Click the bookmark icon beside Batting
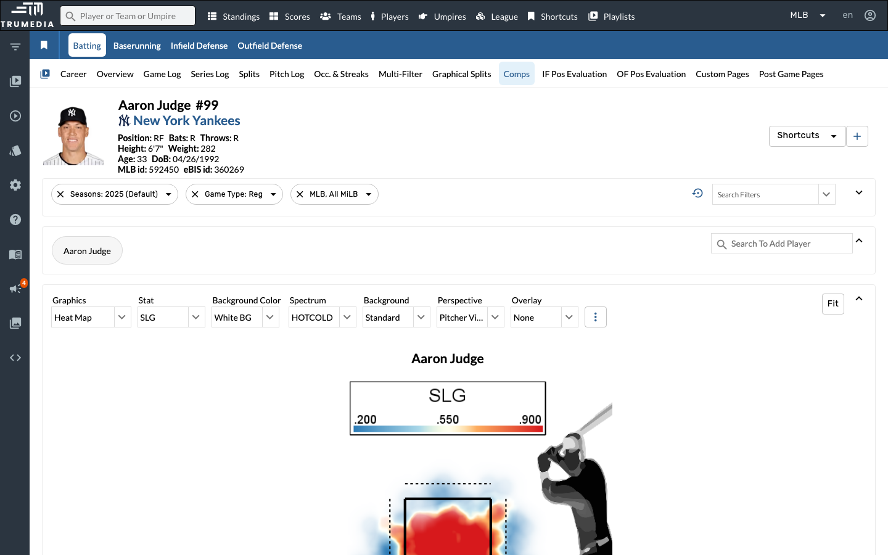Screen dimensions: 888x555 coord(44,45)
